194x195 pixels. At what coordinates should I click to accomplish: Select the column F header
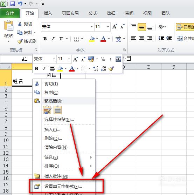174,67
